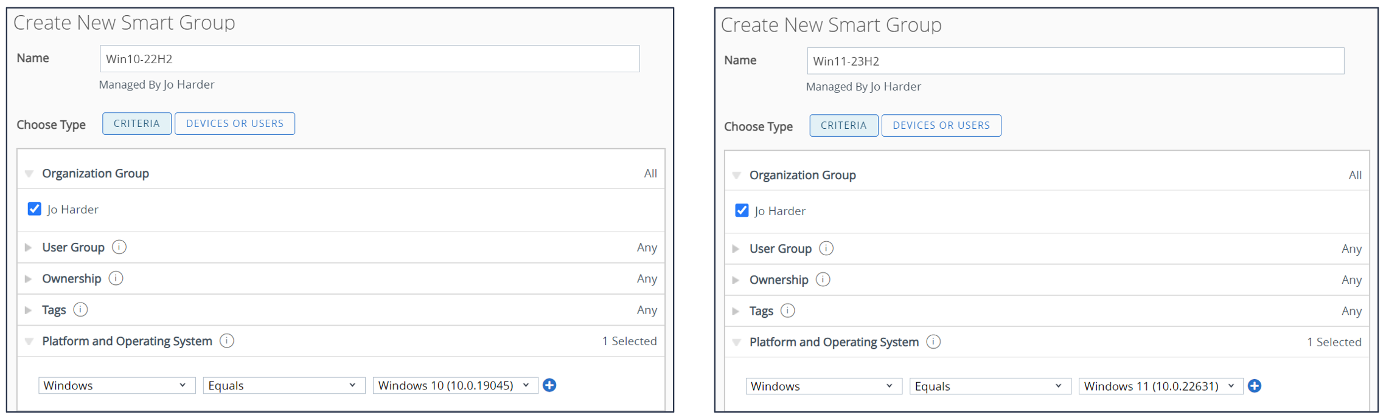Click the blue plus icon beside Windows 11 (10.0.22631)

[1254, 386]
